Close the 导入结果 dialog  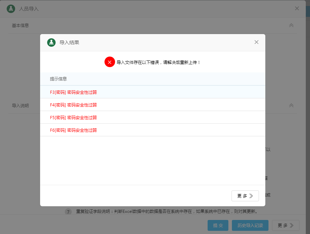point(257,42)
